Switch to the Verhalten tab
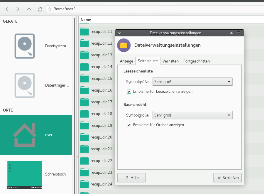This screenshot has width=264, height=194. point(170,61)
